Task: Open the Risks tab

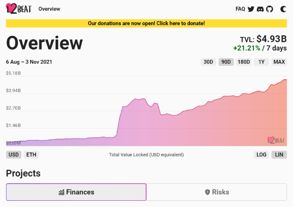Action: (217, 192)
